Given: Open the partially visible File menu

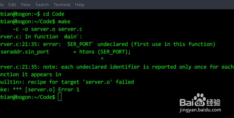Looking at the screenshot, I should click(x=2, y=5).
